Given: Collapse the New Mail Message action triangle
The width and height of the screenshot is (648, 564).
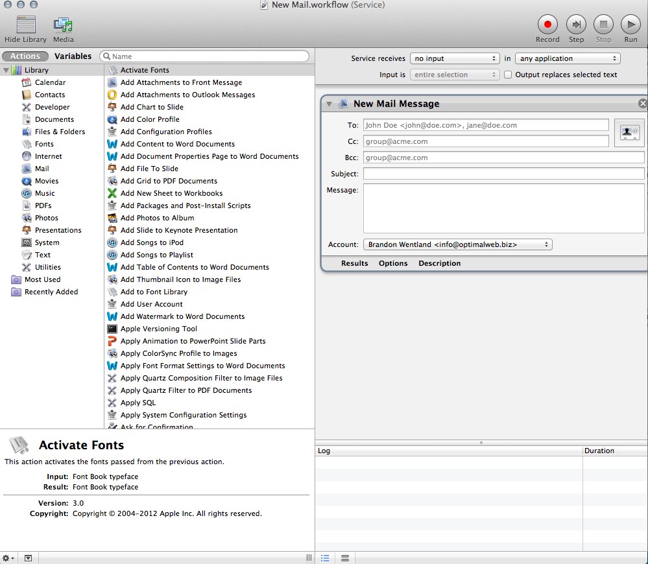Looking at the screenshot, I should tap(329, 104).
